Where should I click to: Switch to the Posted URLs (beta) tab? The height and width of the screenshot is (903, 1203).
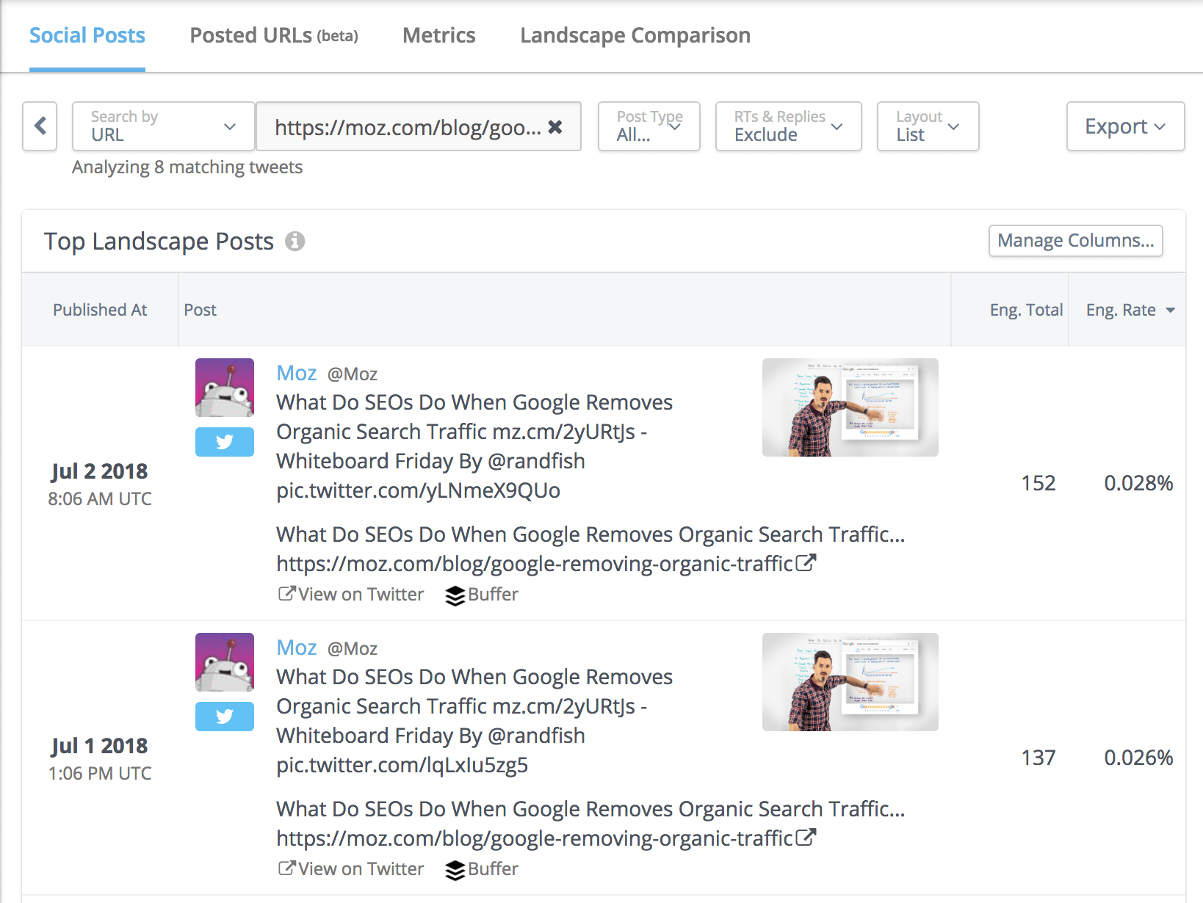coord(274,35)
